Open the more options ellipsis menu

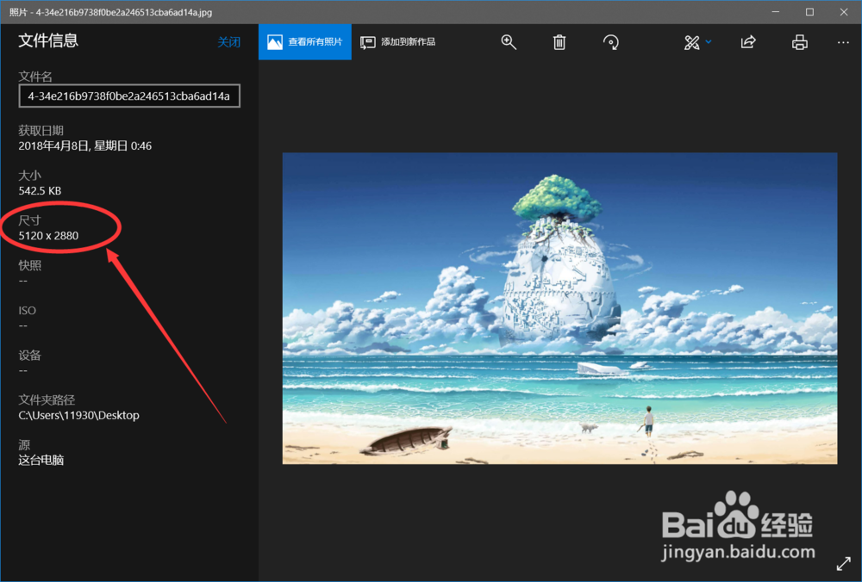point(843,42)
